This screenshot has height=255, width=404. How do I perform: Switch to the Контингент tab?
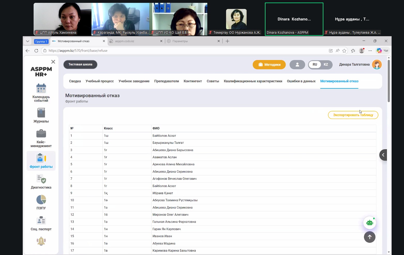[x=193, y=81]
